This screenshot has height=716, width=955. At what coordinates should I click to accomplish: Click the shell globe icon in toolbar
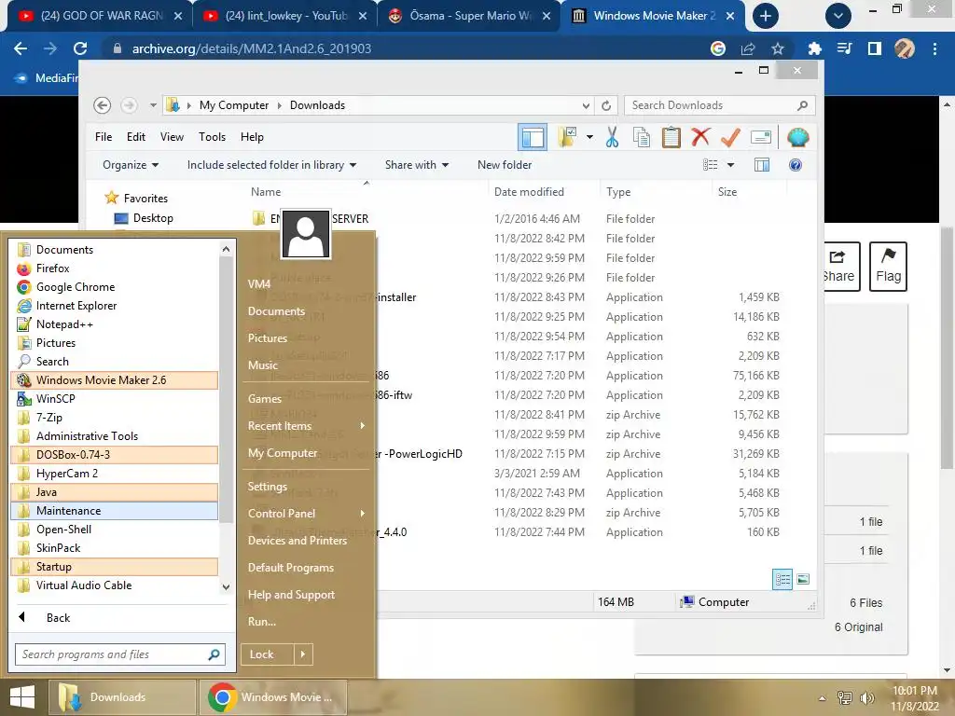[x=798, y=137]
